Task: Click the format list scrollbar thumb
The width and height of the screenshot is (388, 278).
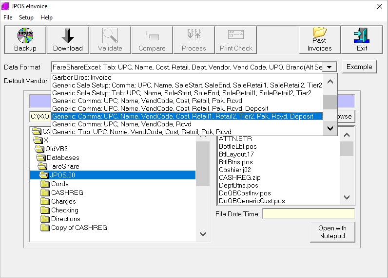Action: [330, 102]
